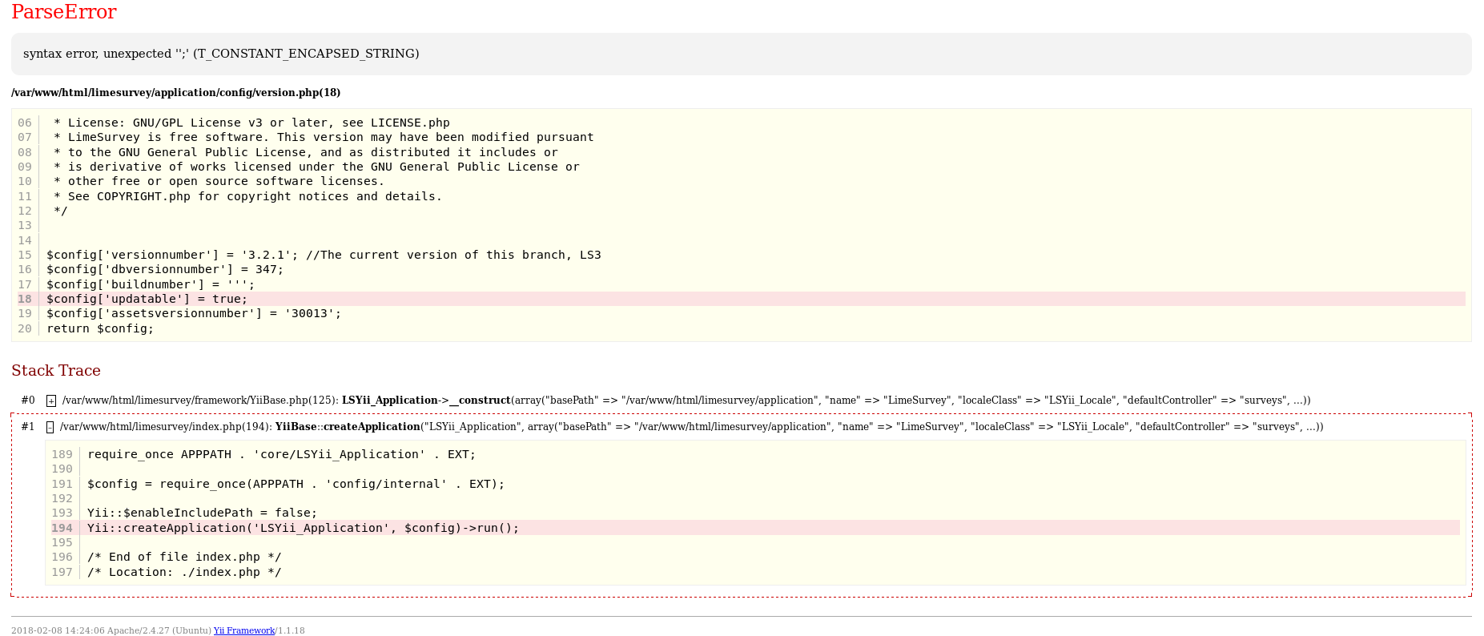The image size is (1484, 636).
Task: Click the '$enableIncludePath = false' code line
Action: pos(202,513)
